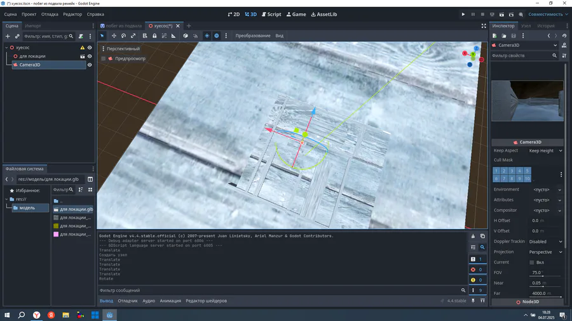Select the Rotate mode tool in viewport toolbar
This screenshot has width=572, height=321.
tap(124, 36)
